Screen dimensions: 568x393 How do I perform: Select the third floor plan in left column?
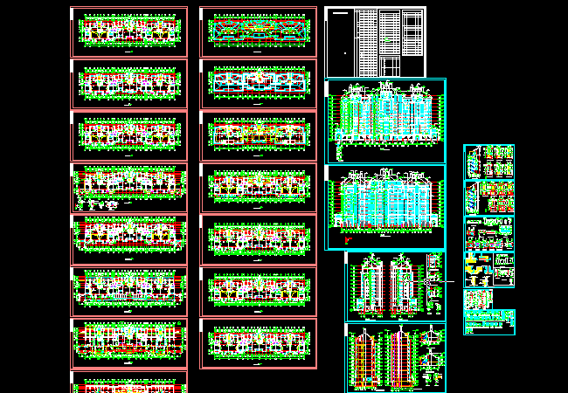[128, 135]
